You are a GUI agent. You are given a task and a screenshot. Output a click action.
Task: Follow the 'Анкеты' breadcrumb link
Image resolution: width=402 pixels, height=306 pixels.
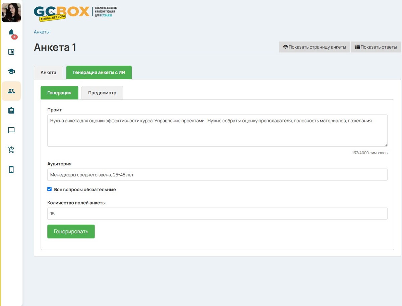click(x=42, y=32)
